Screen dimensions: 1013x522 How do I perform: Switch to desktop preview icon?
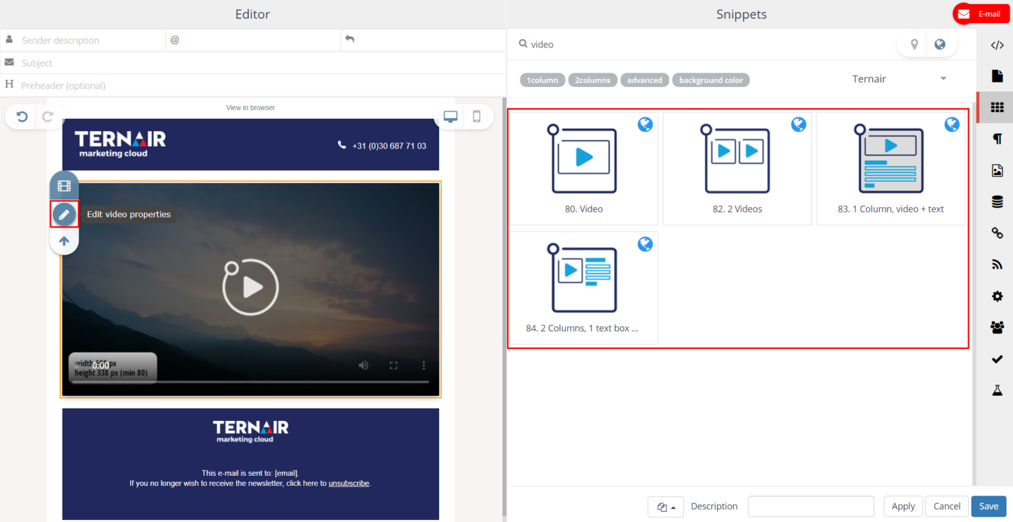pos(450,116)
